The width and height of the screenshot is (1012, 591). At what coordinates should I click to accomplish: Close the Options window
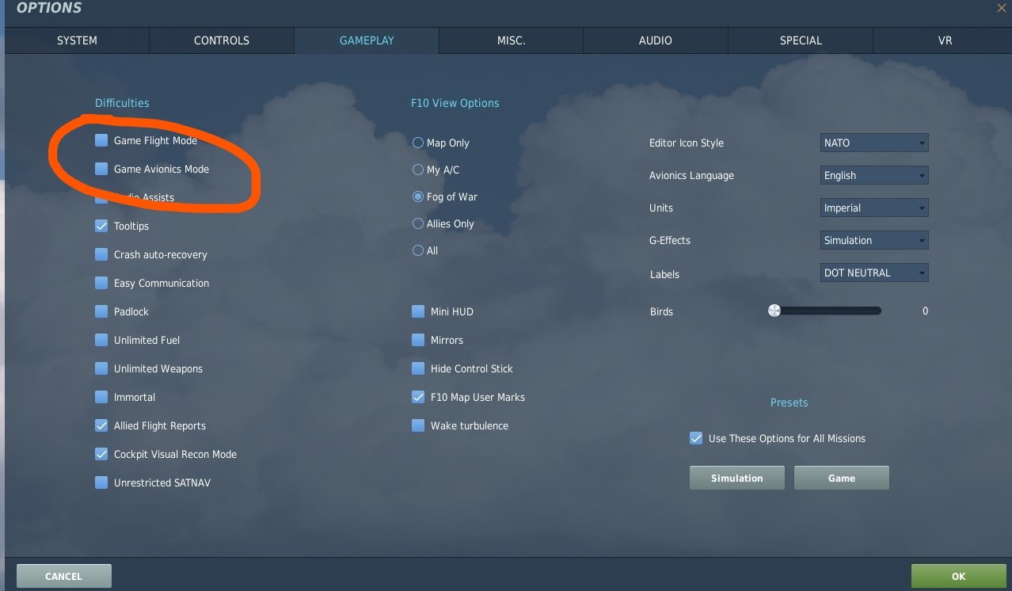tap(1002, 8)
